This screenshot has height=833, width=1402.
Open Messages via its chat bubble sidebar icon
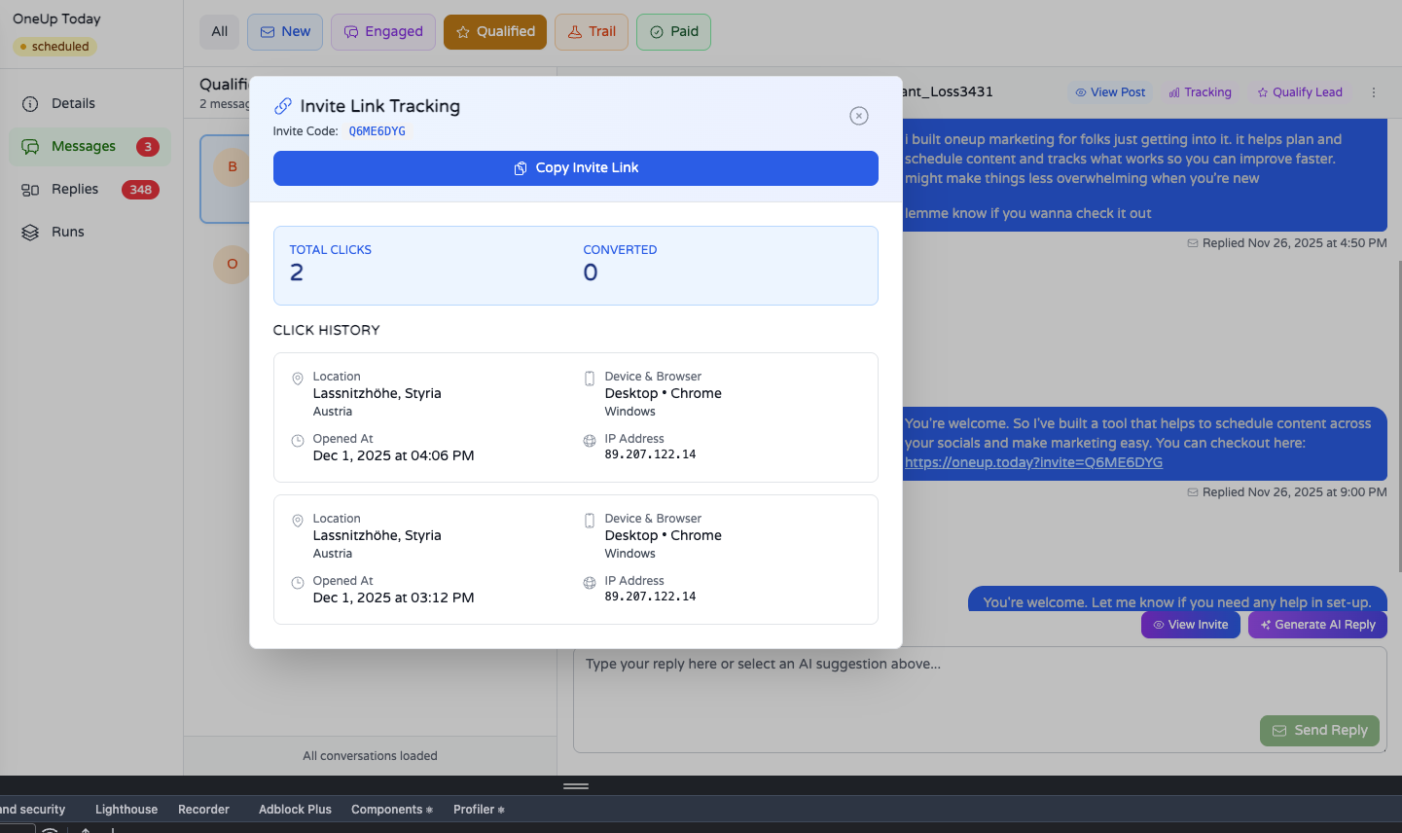(30, 146)
